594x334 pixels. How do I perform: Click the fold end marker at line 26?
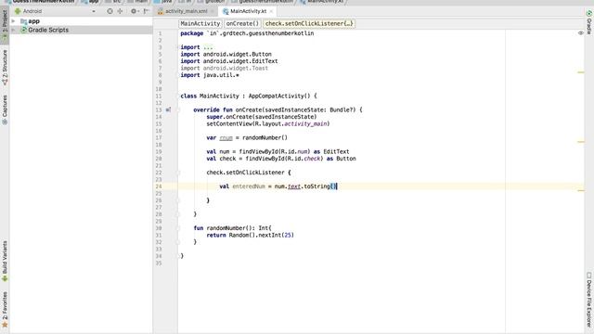tap(177, 200)
